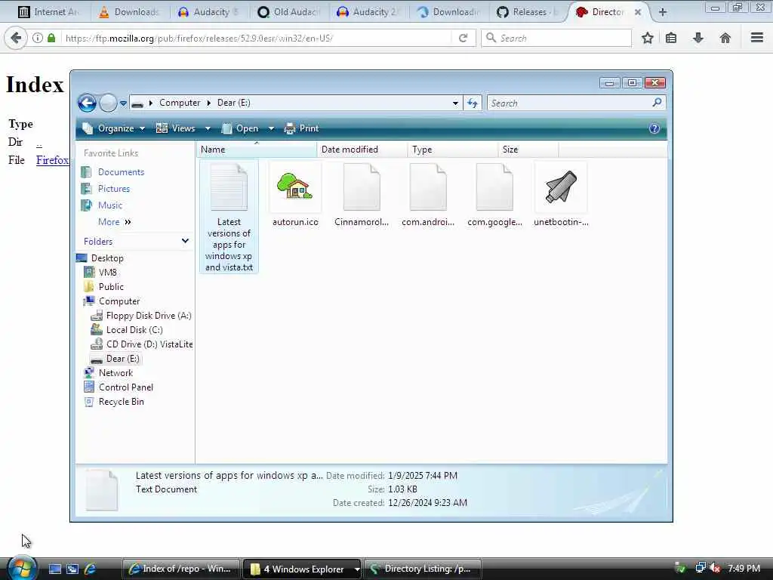Select Recycle Bin in folder tree
773x580 pixels.
click(122, 402)
